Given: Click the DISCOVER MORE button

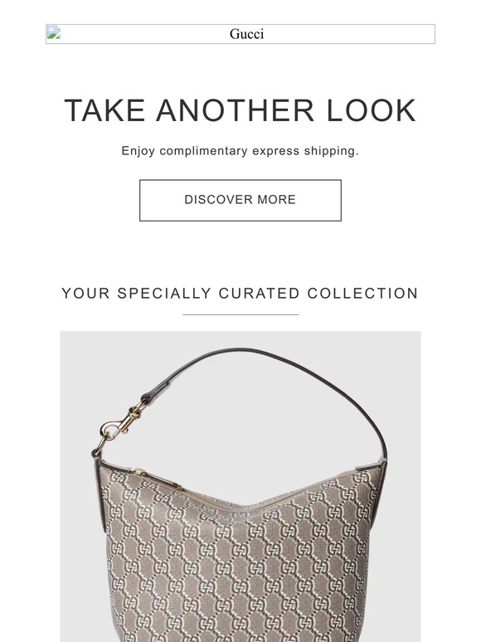Looking at the screenshot, I should pyautogui.click(x=240, y=200).
